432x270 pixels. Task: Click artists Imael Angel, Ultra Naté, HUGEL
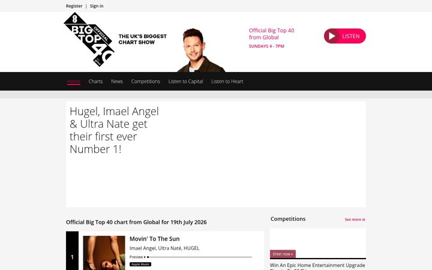[164, 248]
